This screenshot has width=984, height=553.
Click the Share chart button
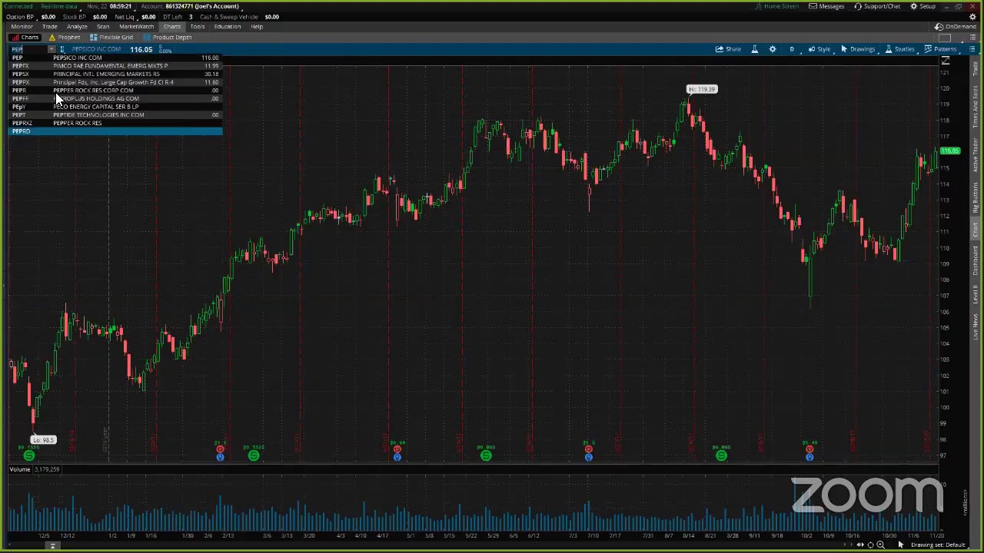(728, 49)
